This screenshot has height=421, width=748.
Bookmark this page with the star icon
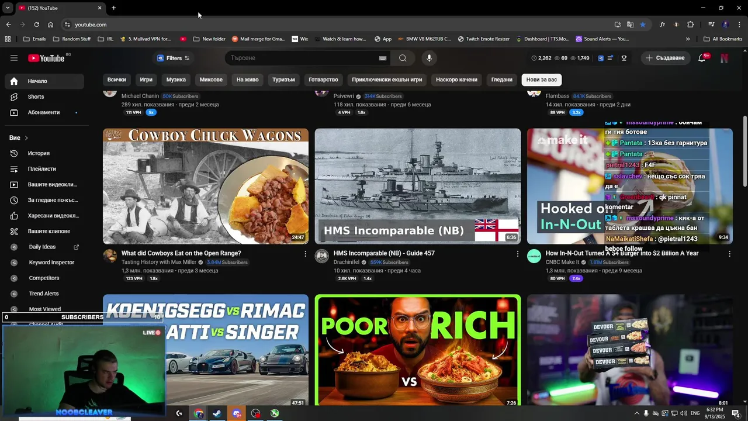pyautogui.click(x=643, y=25)
